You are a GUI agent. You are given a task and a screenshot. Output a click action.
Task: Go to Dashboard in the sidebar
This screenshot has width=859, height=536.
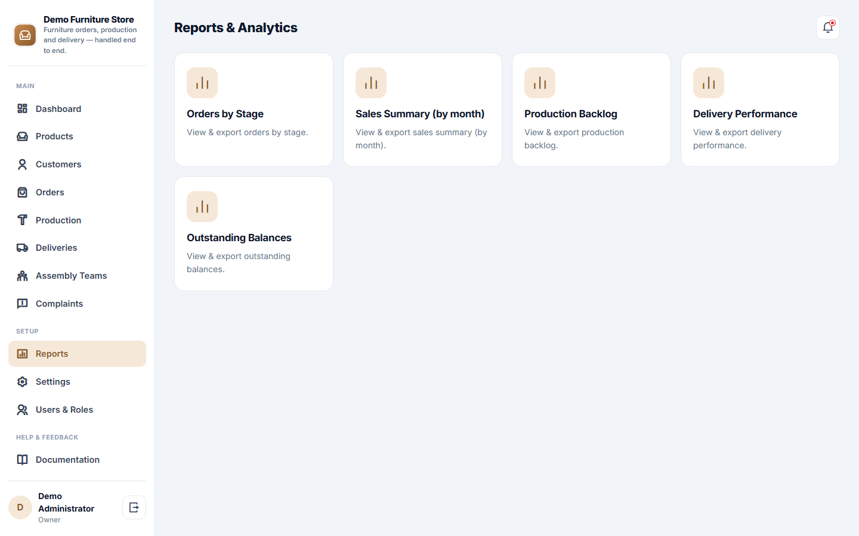click(77, 109)
